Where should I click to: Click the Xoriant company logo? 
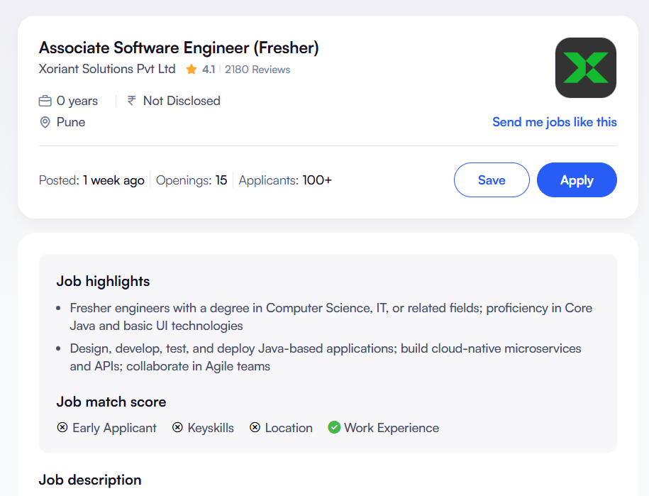click(585, 68)
